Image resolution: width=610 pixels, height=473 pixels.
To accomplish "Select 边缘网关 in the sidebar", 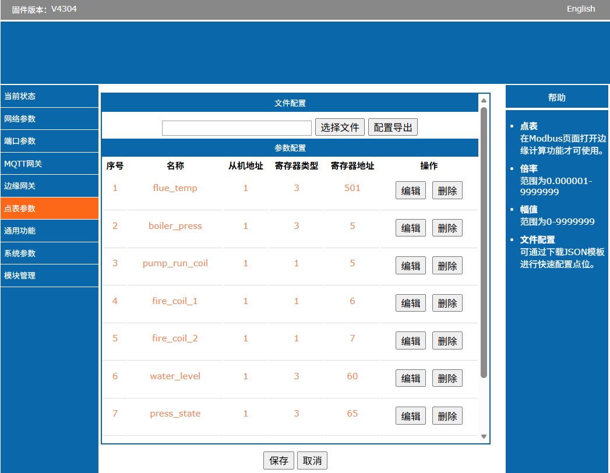I will click(49, 186).
